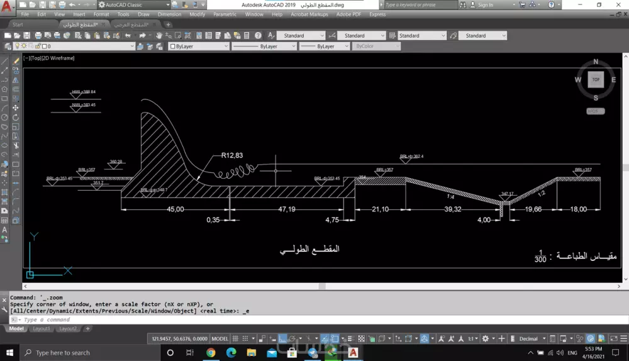Select the Move modify tool
This screenshot has height=361, width=629.
(16, 108)
